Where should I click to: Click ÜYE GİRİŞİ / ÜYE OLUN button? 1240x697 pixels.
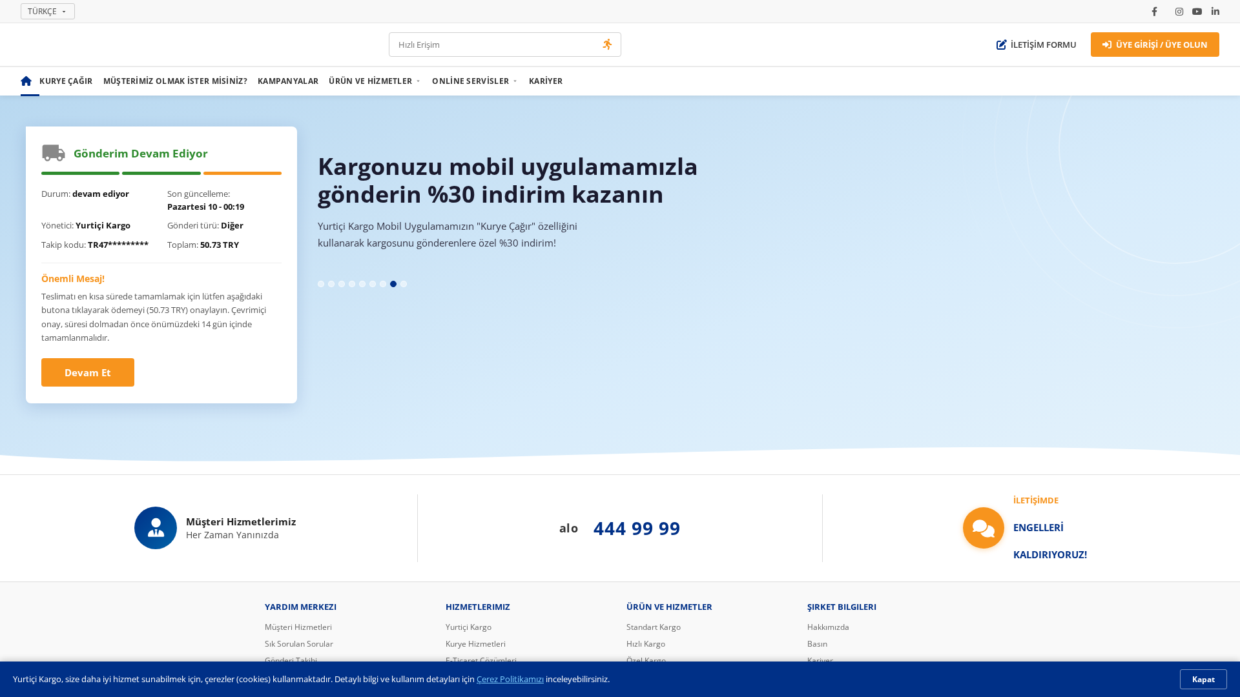(1155, 45)
